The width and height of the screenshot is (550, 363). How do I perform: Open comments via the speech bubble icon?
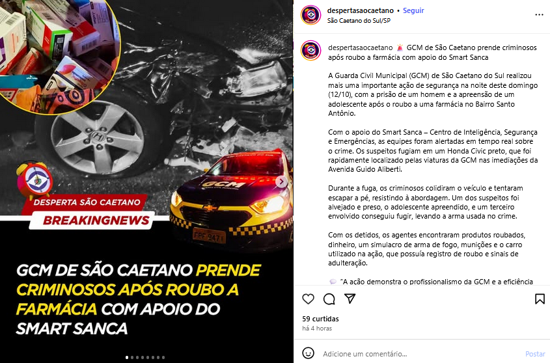coord(329,299)
